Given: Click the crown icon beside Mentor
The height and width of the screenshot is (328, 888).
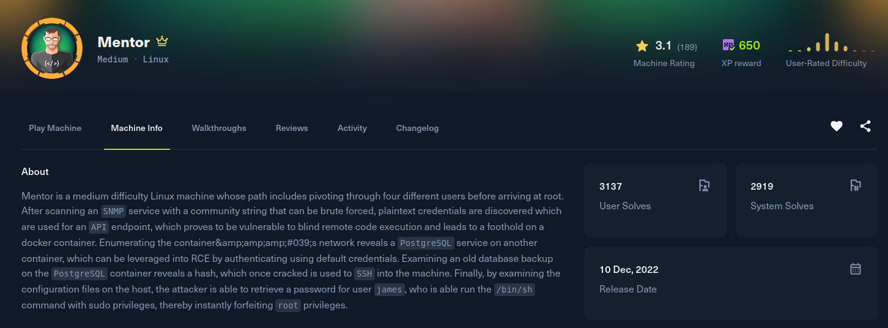Looking at the screenshot, I should coord(161,42).
